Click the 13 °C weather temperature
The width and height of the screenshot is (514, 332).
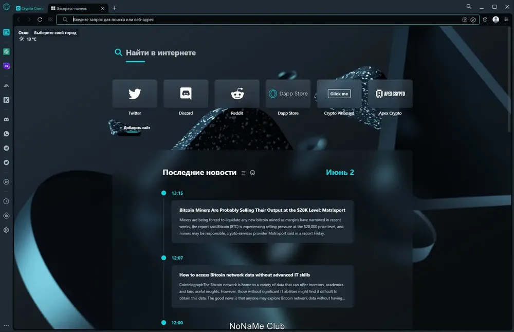point(31,39)
